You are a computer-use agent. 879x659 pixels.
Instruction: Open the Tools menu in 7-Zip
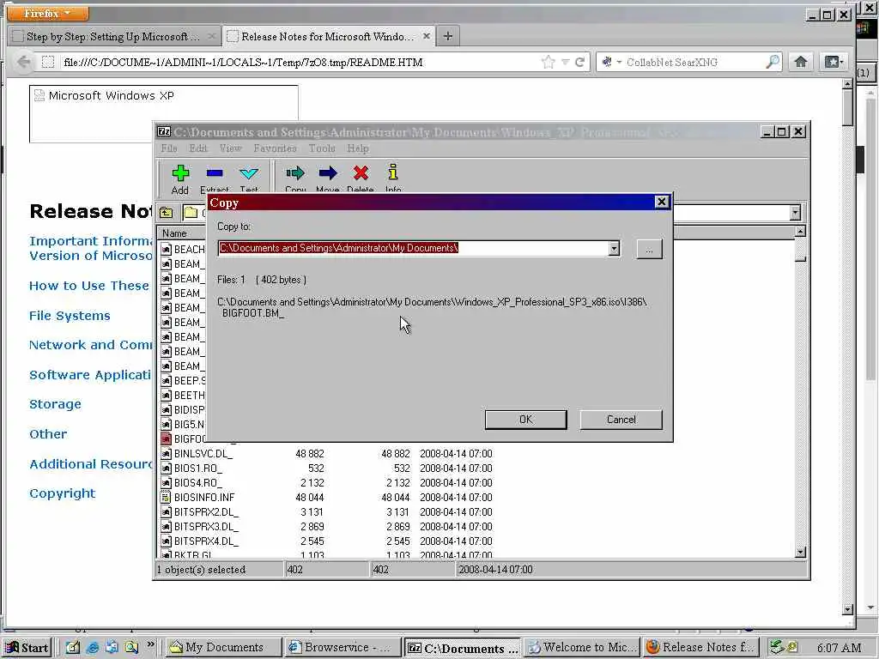click(322, 148)
